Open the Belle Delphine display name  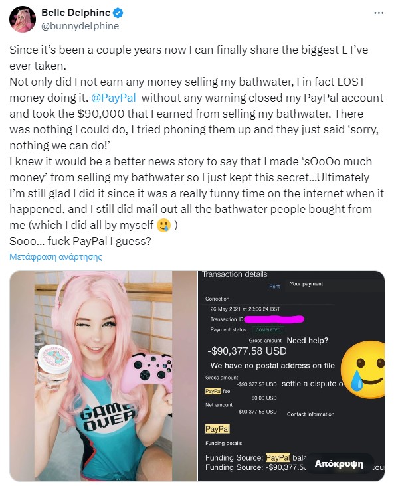pos(76,13)
